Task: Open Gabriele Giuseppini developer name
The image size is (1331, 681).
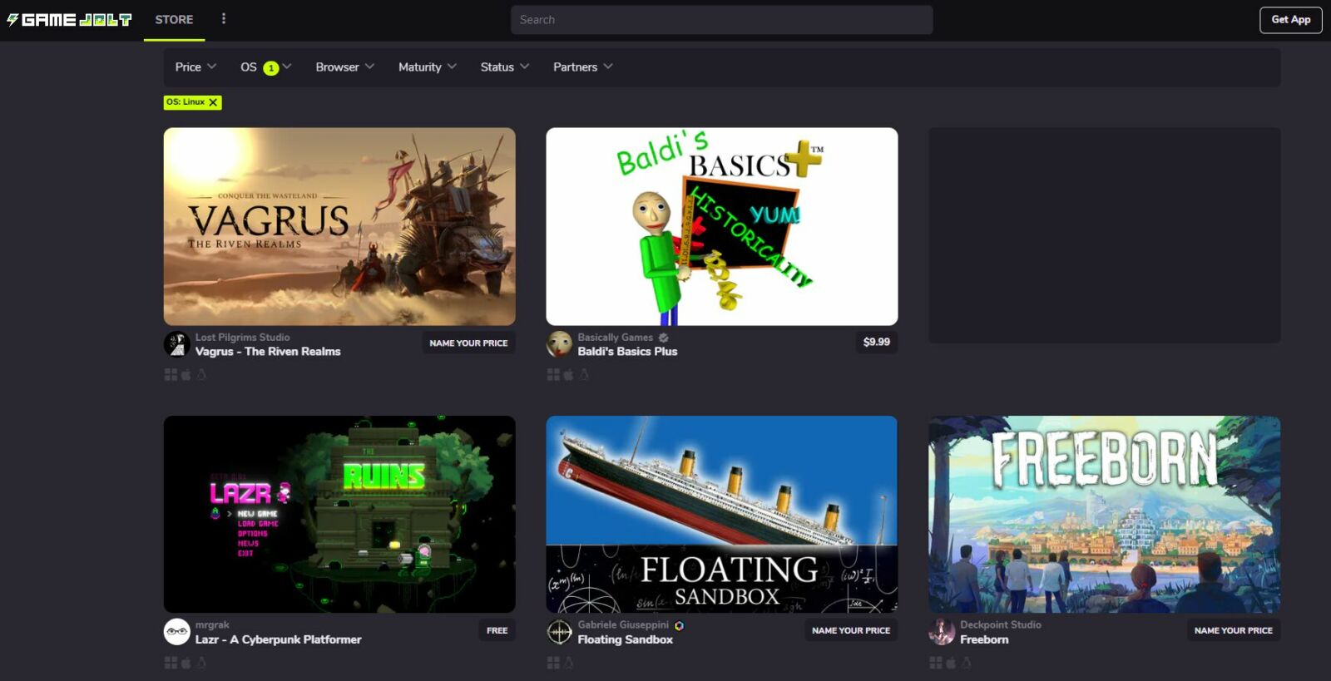Action: click(x=624, y=625)
